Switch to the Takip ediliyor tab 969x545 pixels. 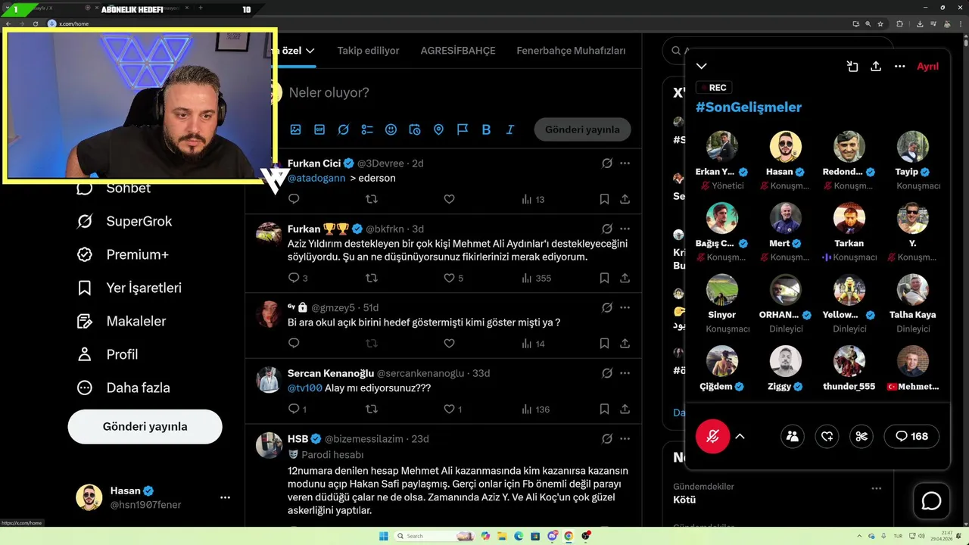[x=368, y=51]
